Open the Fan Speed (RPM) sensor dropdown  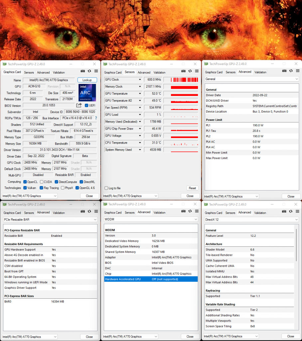point(140,108)
